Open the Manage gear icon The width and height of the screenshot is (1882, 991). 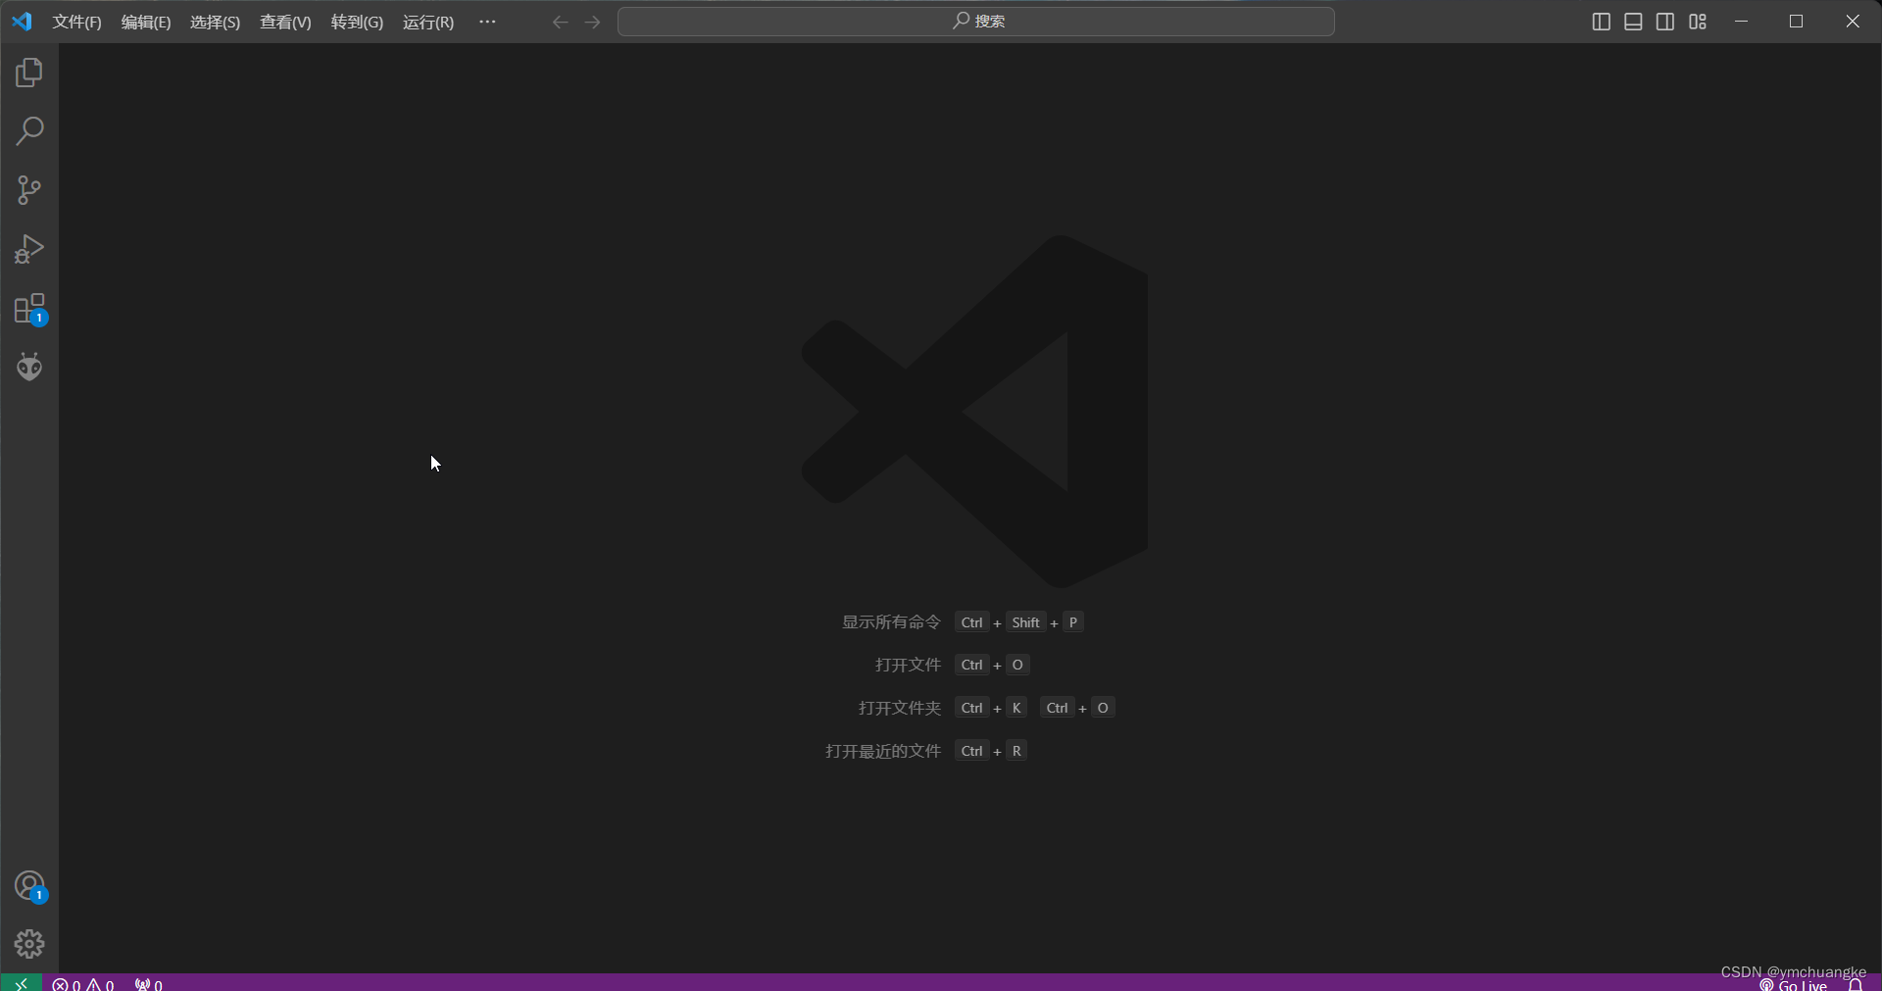coord(29,944)
